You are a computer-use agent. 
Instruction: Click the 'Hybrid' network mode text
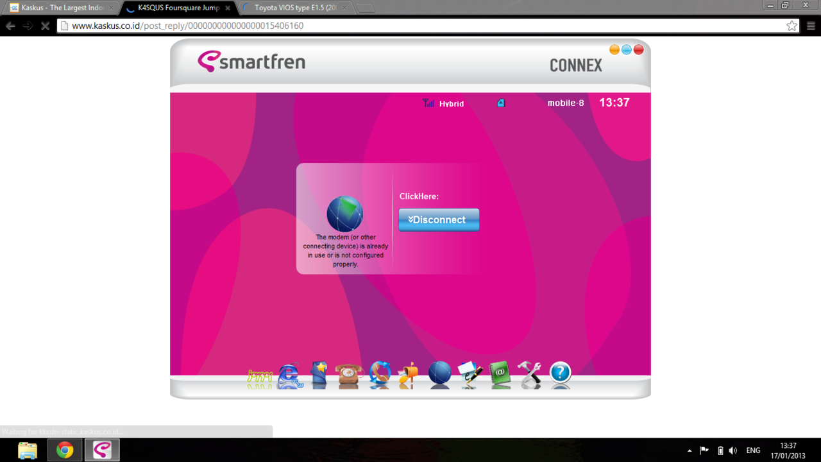pos(452,103)
